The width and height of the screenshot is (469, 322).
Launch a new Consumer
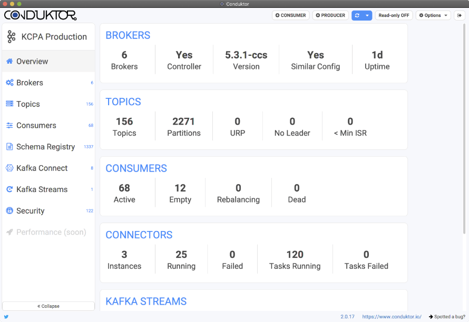tap(290, 15)
